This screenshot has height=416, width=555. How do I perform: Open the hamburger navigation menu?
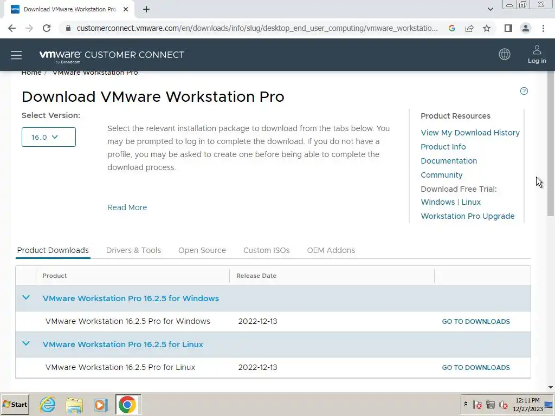(x=16, y=55)
